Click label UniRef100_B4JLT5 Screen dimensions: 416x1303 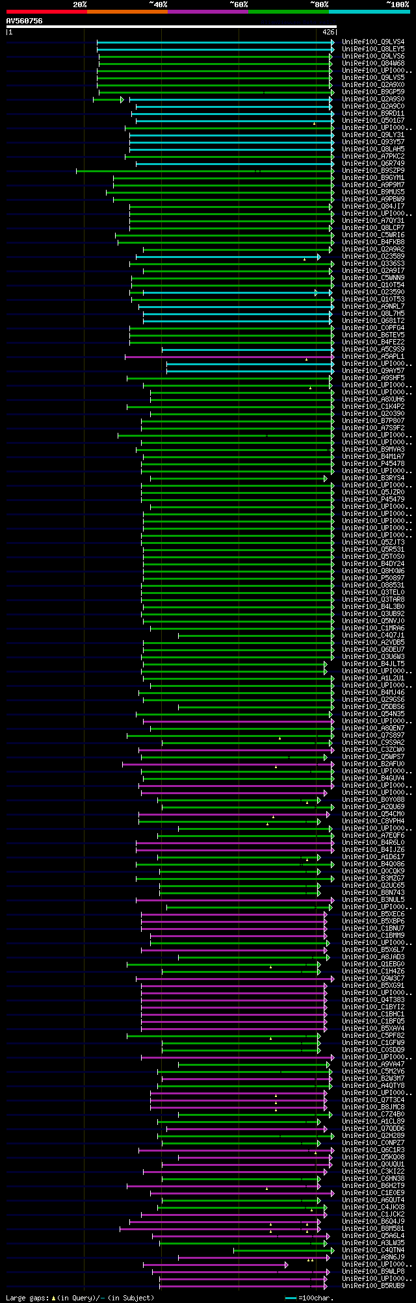[373, 664]
